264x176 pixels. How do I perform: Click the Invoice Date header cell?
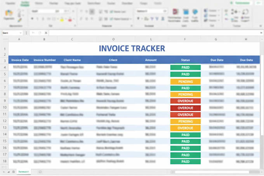20,60
